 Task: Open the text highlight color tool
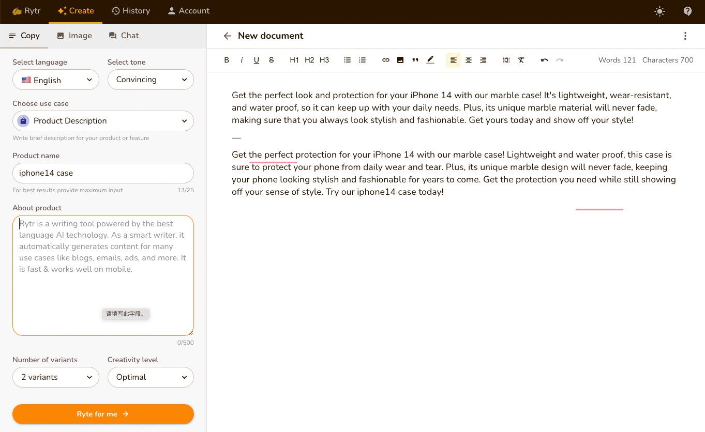pos(430,60)
